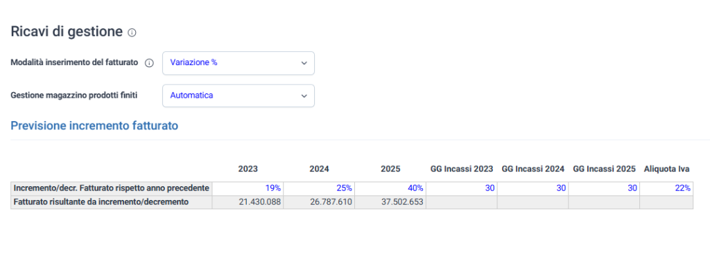Click info icon next to Modalità inserimento del fatturato
This screenshot has height=254, width=710.
click(149, 63)
